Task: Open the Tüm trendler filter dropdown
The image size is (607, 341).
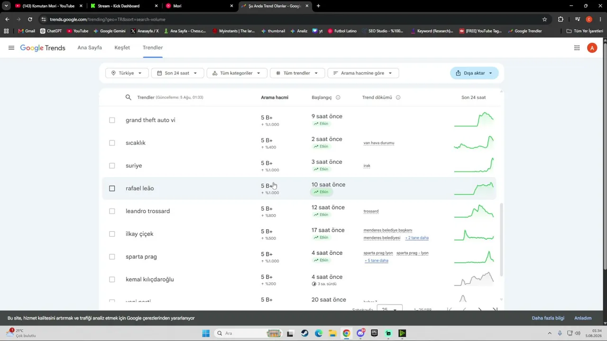Action: (x=297, y=73)
